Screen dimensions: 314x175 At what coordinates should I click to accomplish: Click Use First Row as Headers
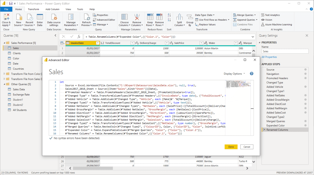(x=212, y=20)
